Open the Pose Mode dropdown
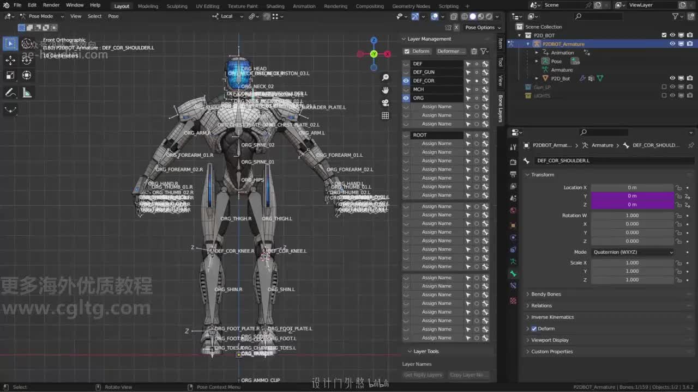698x392 pixels. (41, 16)
